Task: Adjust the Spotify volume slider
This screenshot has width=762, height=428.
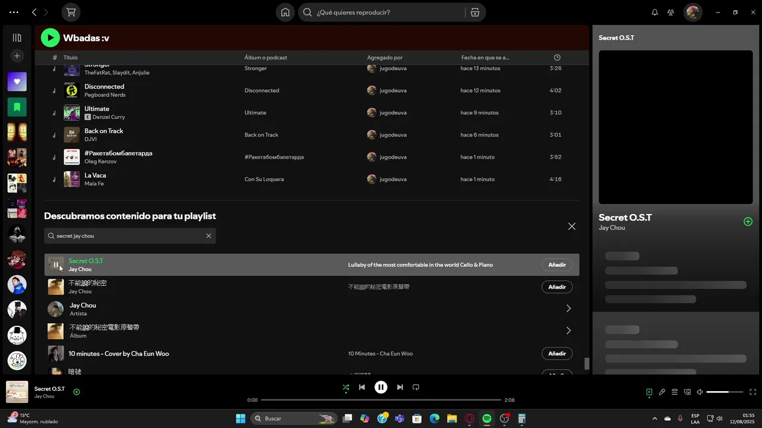Action: [725, 392]
